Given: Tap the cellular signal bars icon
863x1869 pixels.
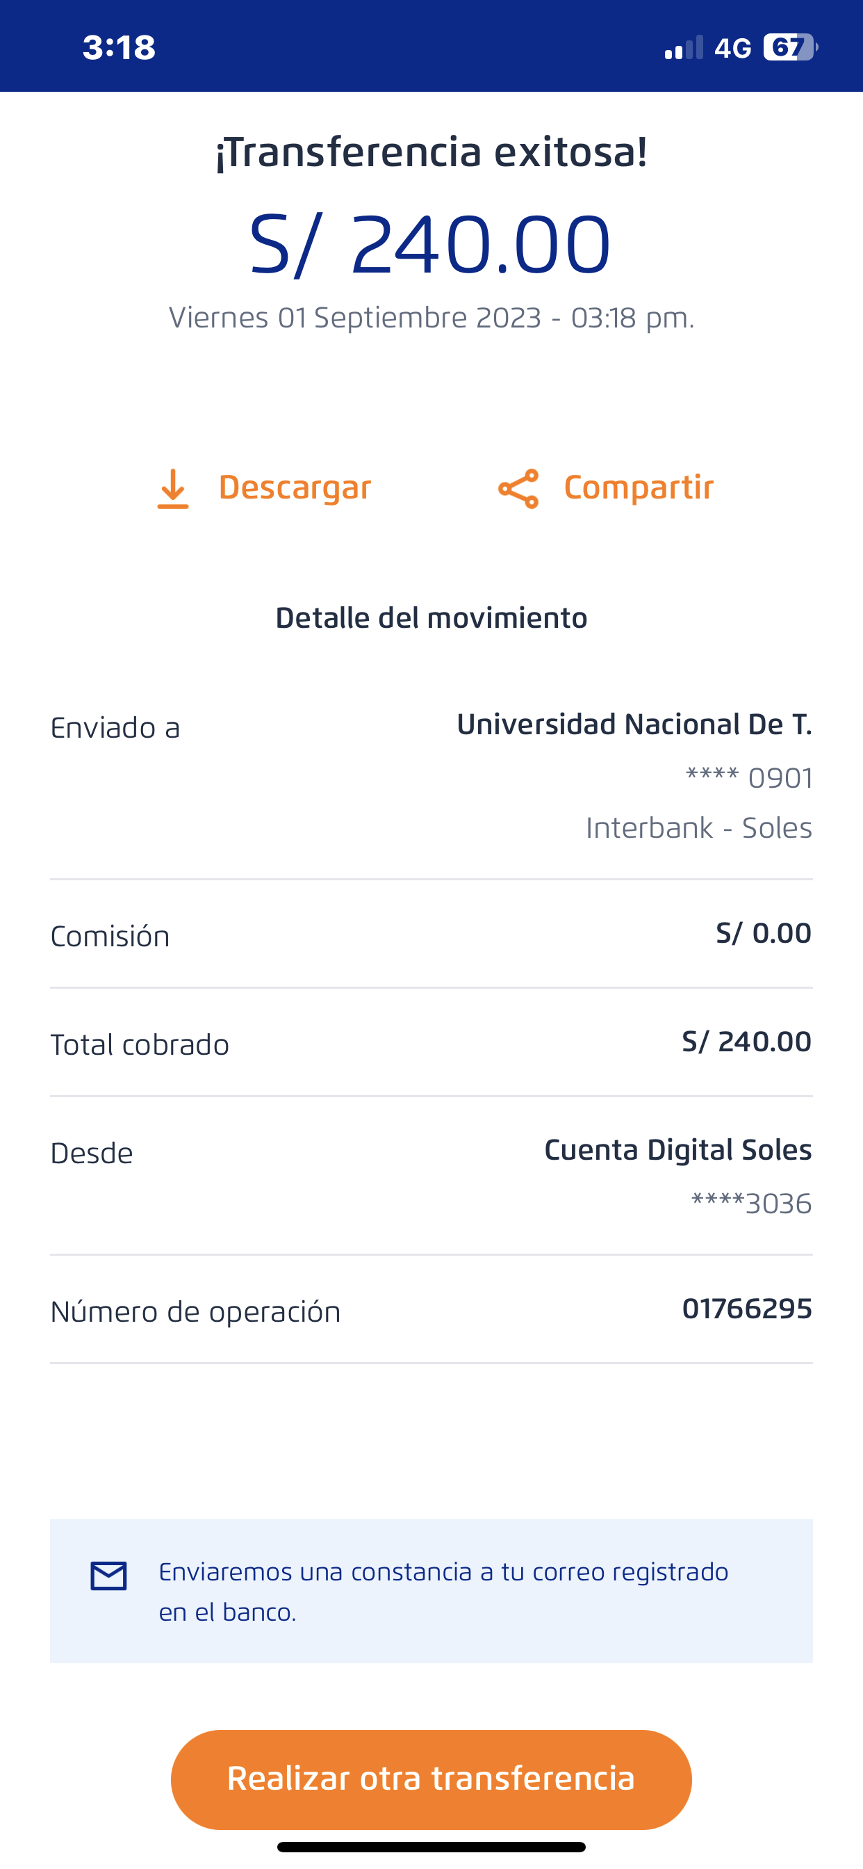Looking at the screenshot, I should pos(683,48).
